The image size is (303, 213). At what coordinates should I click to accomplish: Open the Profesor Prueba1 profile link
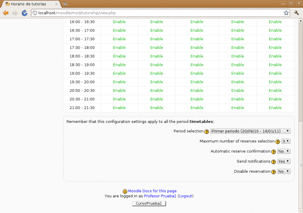(160, 196)
